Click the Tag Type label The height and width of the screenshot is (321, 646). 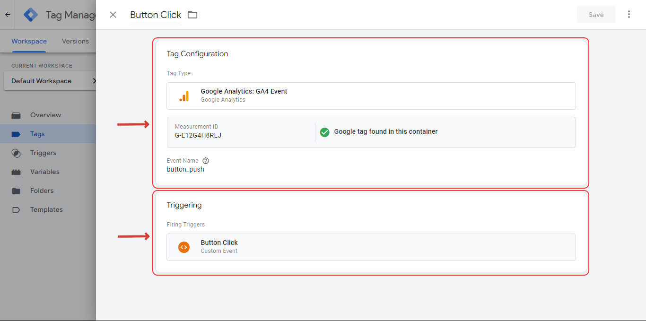coord(179,73)
